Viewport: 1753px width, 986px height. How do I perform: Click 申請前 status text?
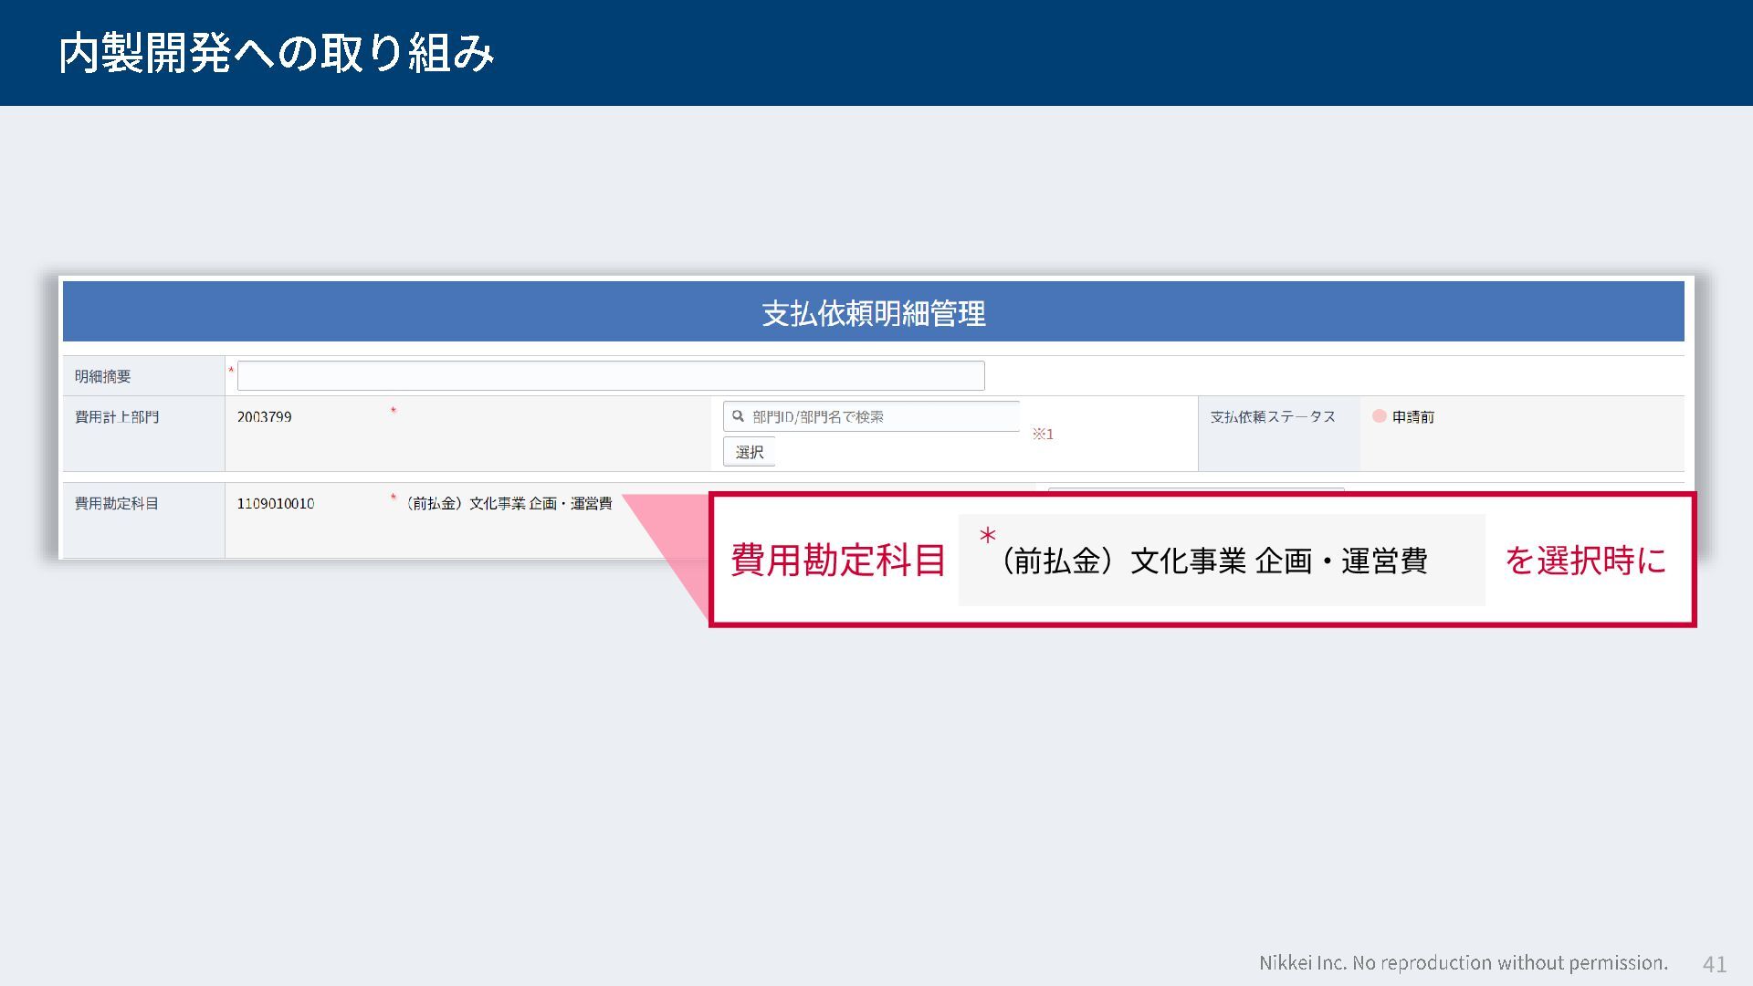(1412, 416)
